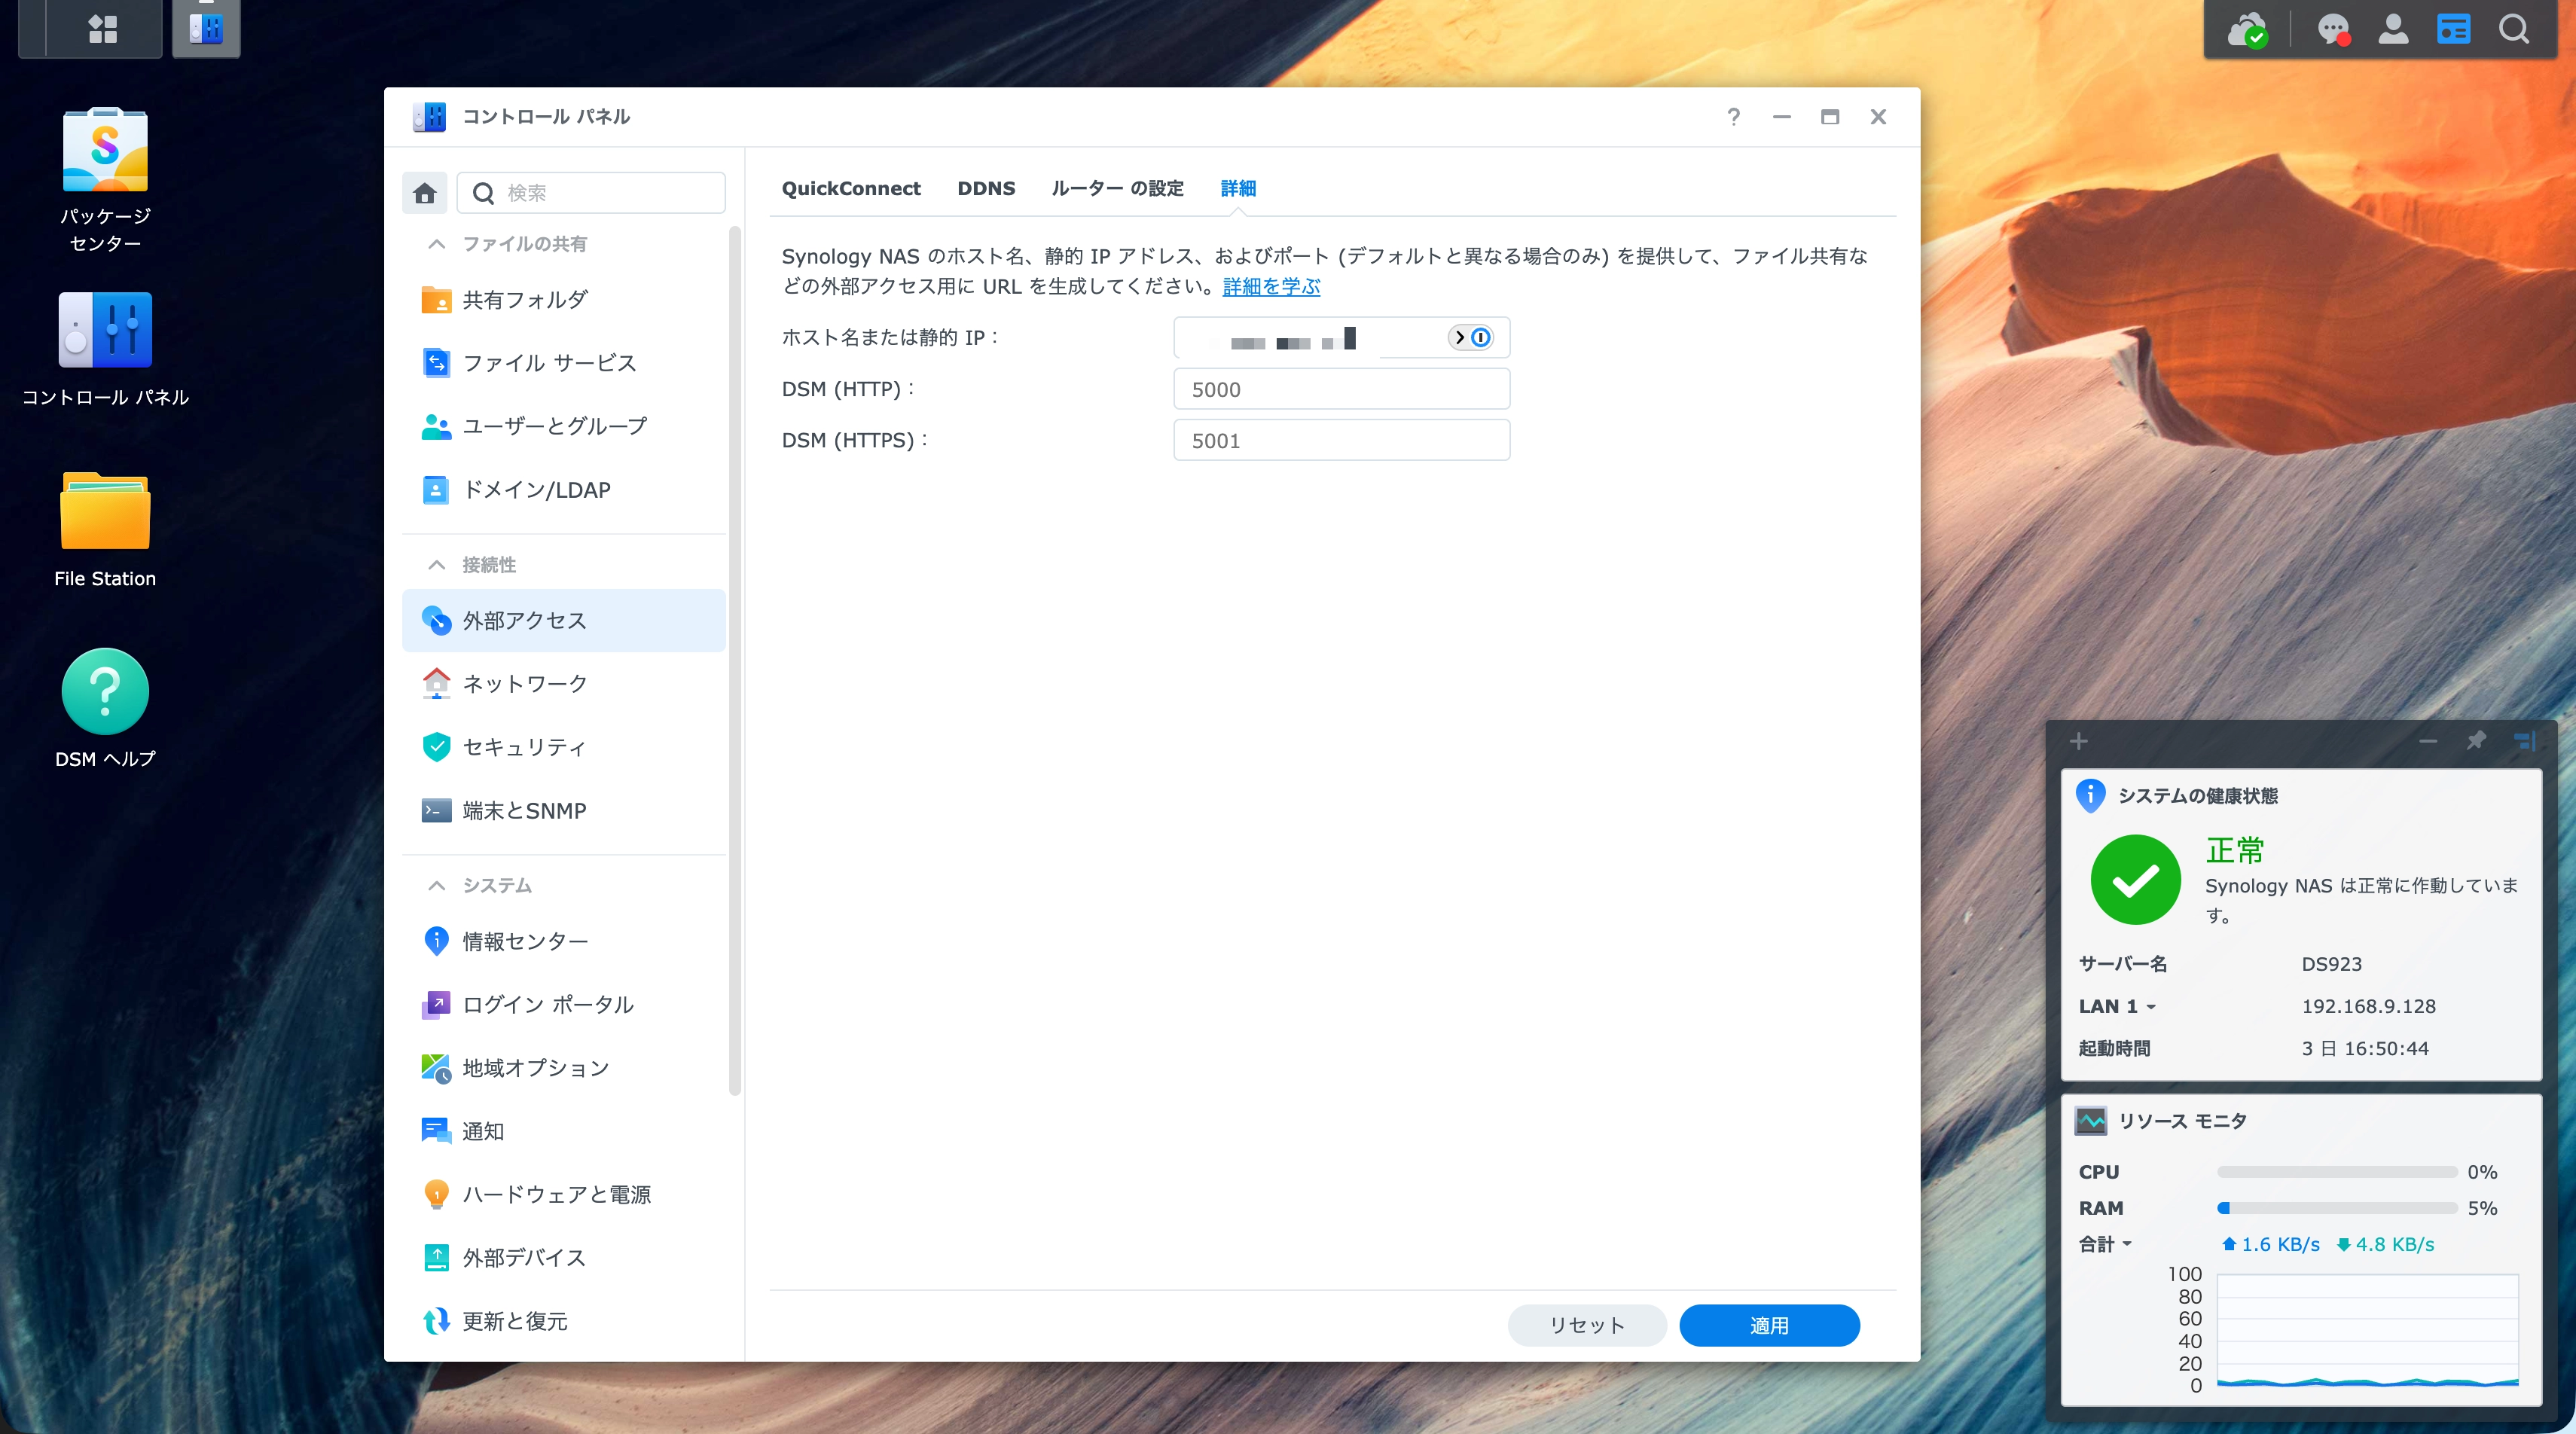This screenshot has height=1434, width=2576.
Task: Pin the widget panel with pushpin
Action: pyautogui.click(x=2476, y=741)
